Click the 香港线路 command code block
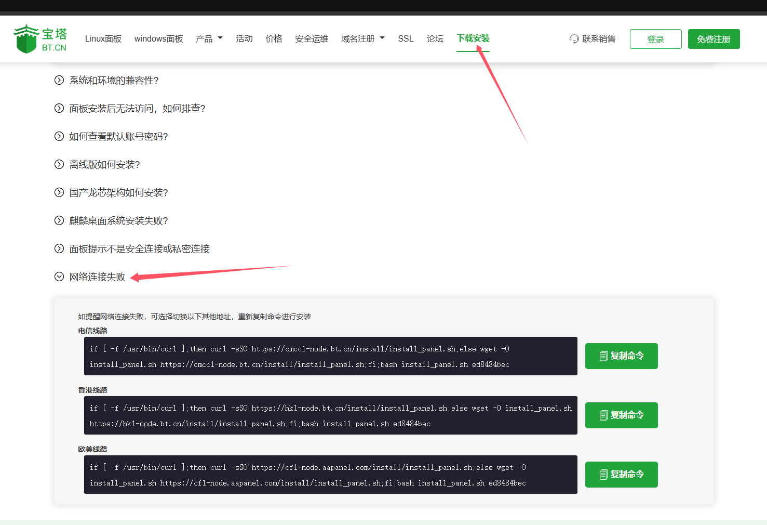The image size is (767, 525). click(x=331, y=415)
